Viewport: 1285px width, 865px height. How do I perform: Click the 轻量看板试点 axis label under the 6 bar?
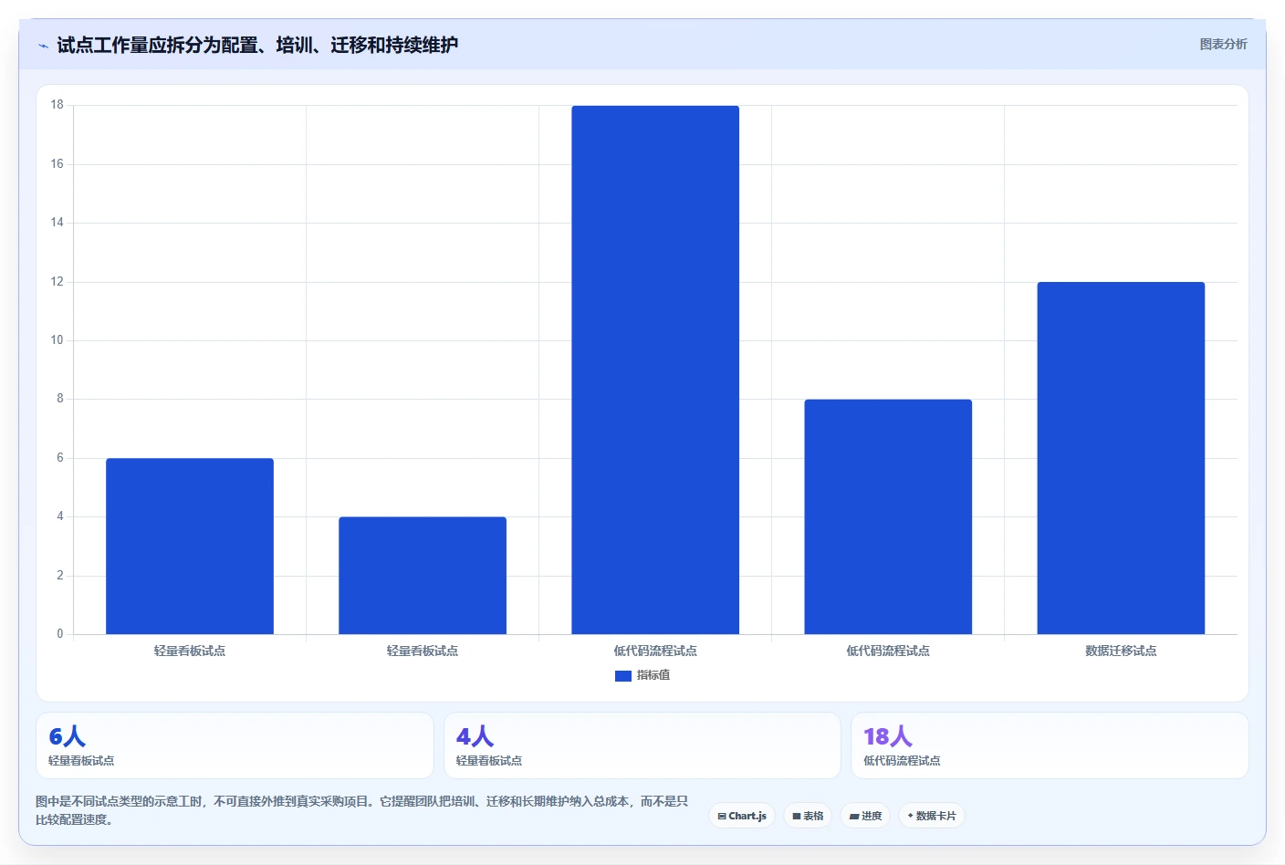tap(190, 651)
